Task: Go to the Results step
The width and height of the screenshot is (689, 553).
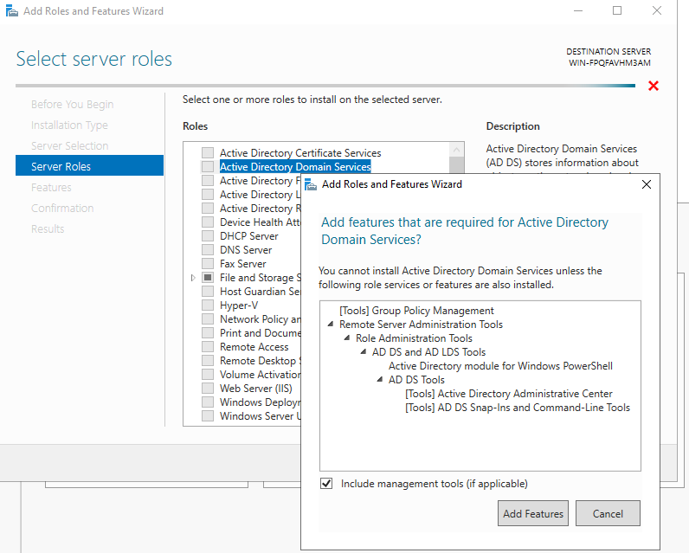Action: point(48,228)
